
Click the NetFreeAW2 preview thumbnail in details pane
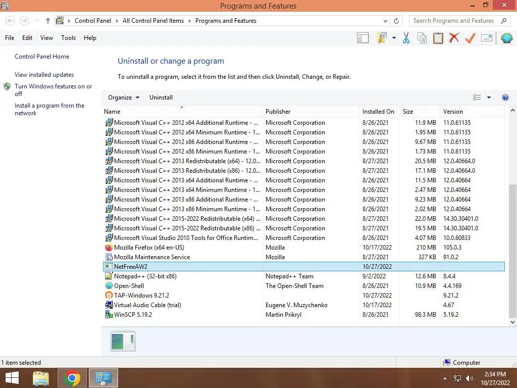click(123, 341)
